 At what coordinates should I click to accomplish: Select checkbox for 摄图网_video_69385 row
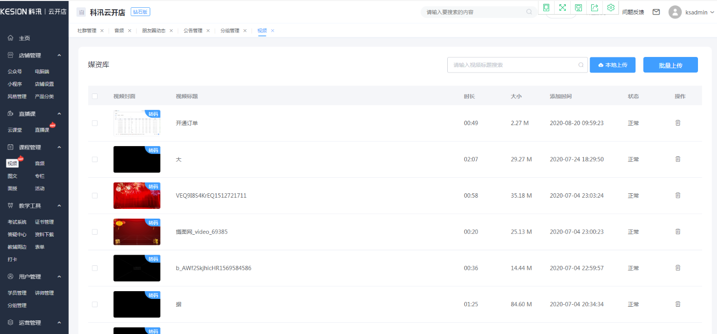[x=95, y=232]
